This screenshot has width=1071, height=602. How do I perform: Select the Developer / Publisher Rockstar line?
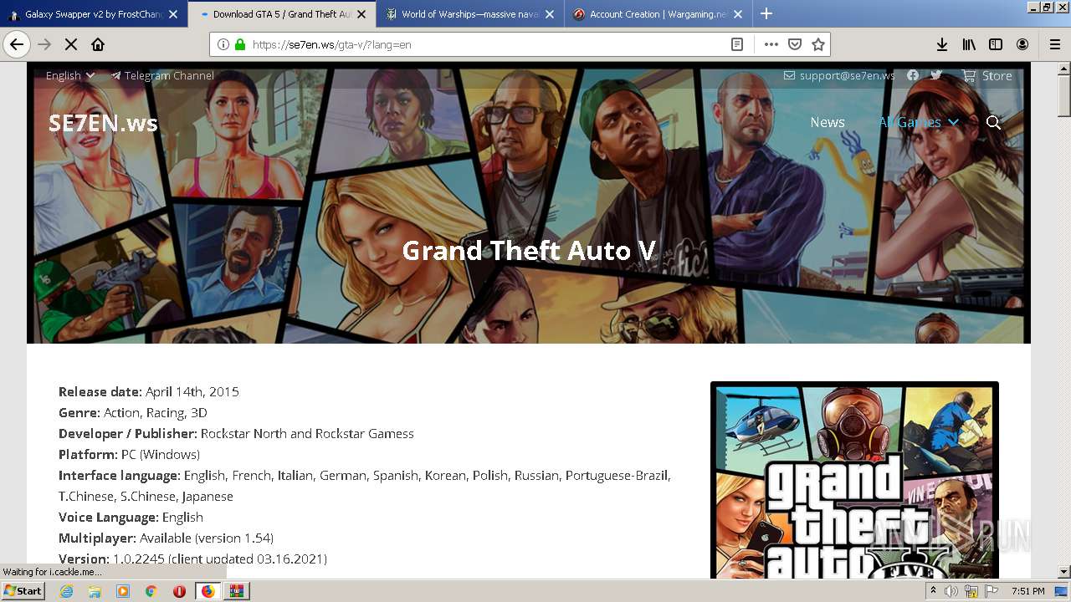[236, 433]
